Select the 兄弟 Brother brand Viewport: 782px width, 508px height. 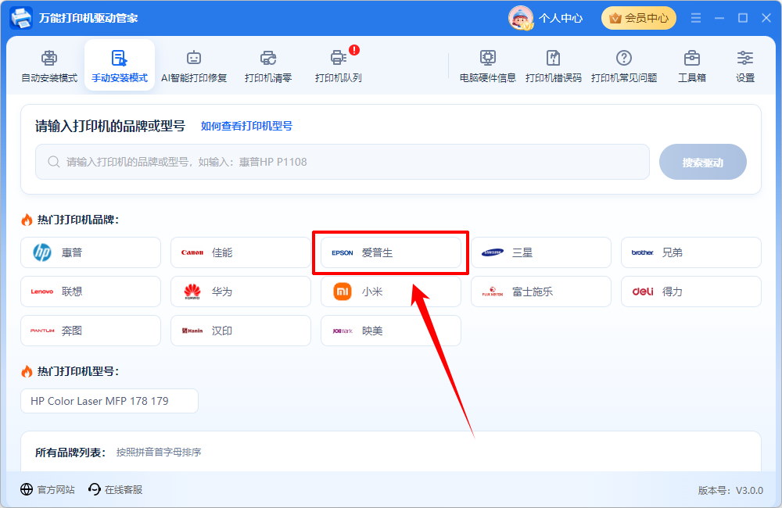pos(691,252)
